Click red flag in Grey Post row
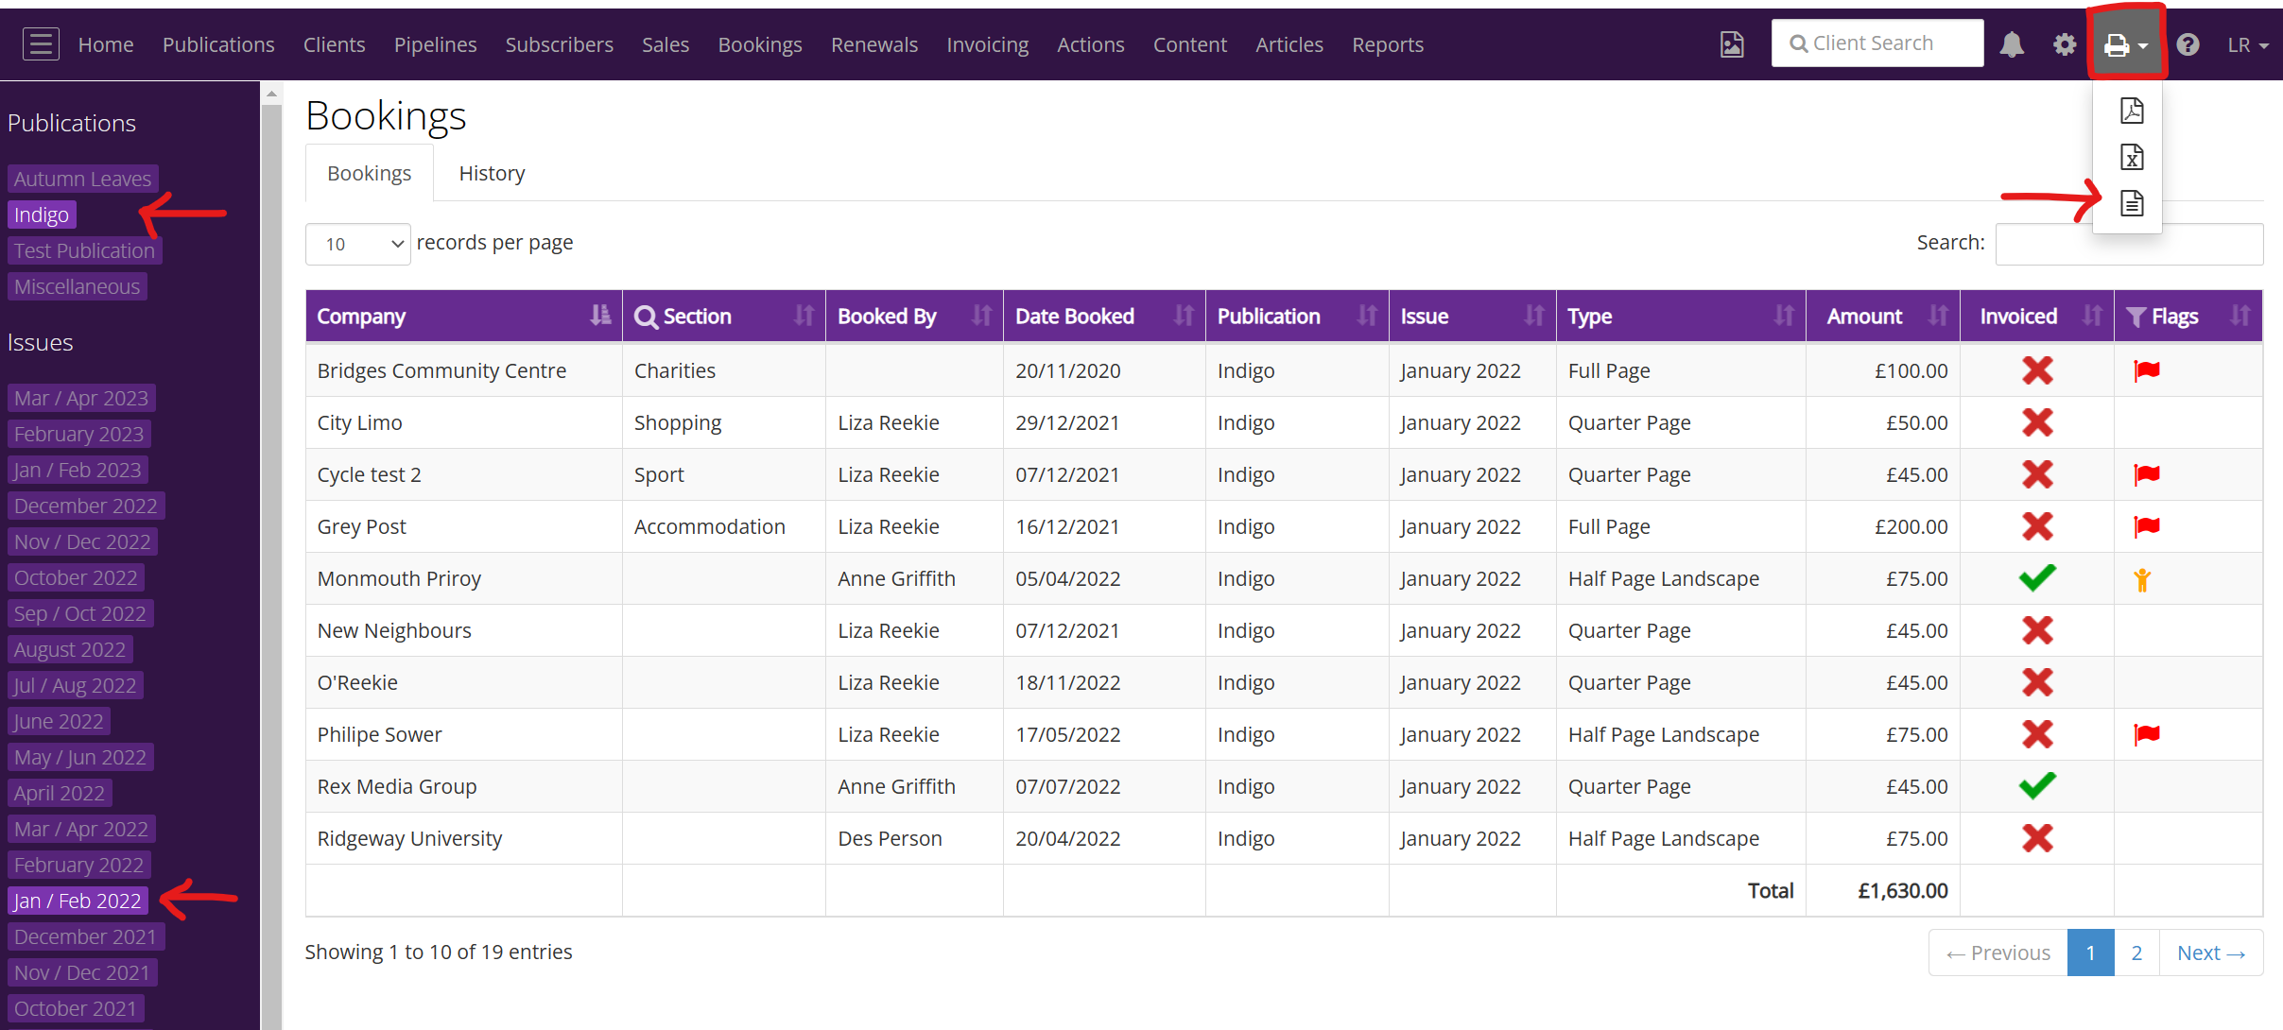This screenshot has width=2283, height=1030. (x=2147, y=526)
